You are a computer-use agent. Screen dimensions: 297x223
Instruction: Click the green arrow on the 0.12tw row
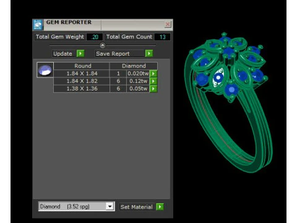coord(153,81)
